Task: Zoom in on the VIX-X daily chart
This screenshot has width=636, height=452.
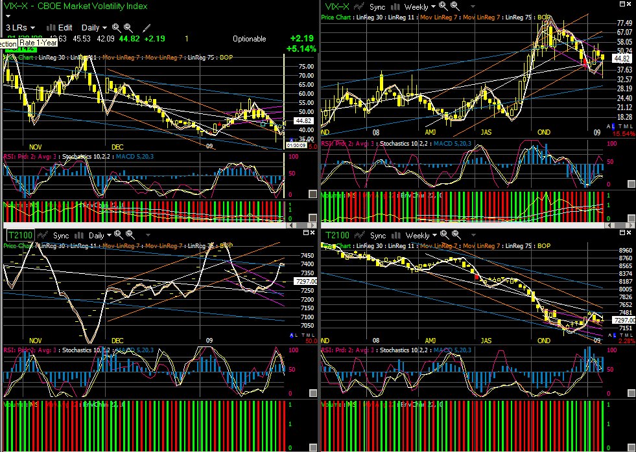Action: (x=117, y=28)
